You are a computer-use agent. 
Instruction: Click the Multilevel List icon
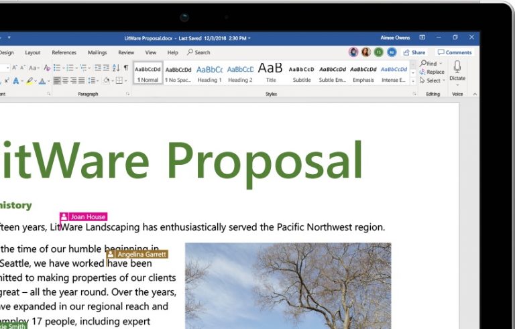click(83, 68)
